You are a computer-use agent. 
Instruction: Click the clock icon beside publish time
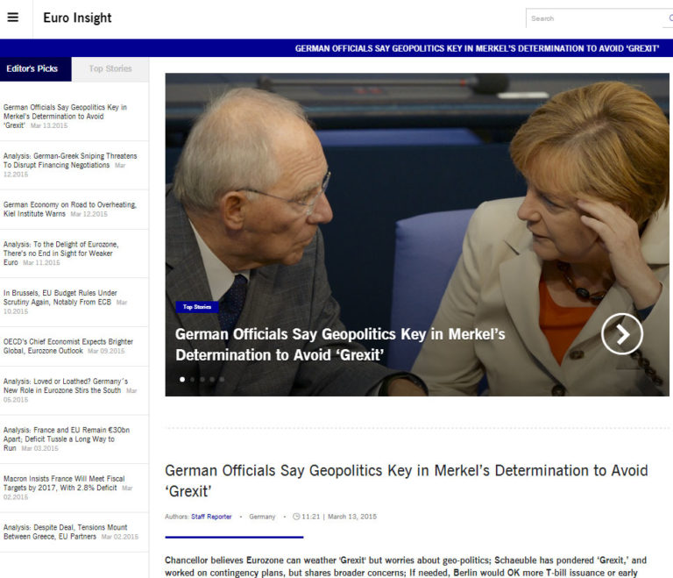296,517
